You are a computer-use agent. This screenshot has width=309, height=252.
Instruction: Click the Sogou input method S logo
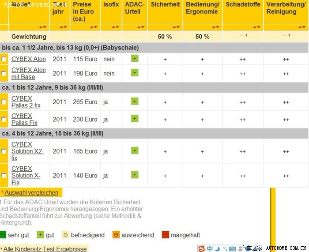tap(201, 248)
